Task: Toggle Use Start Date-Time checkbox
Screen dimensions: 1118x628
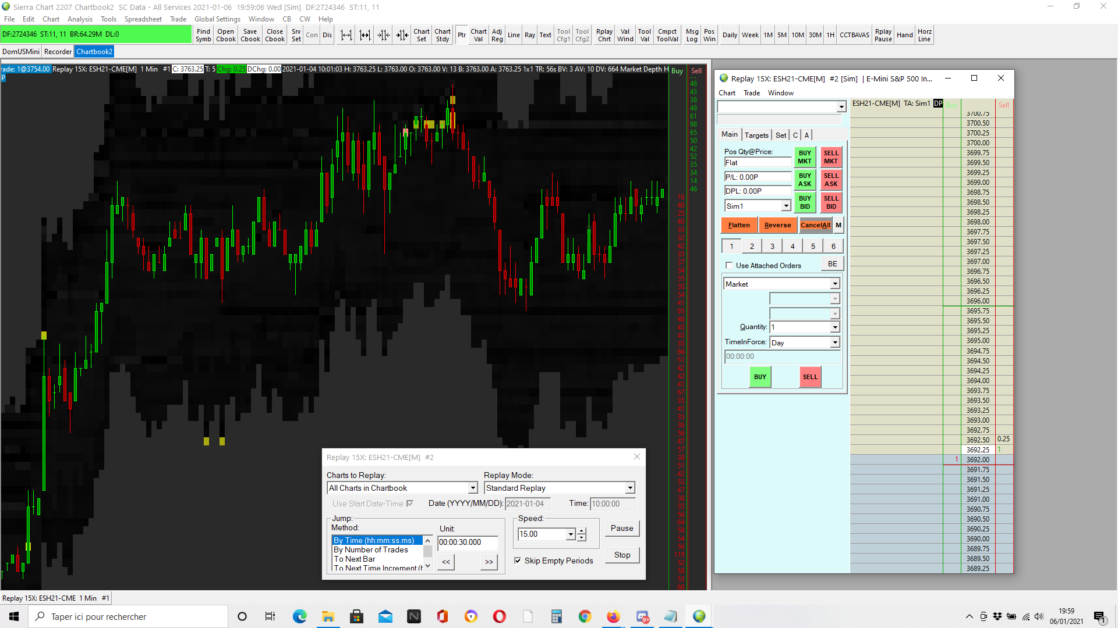Action: pyautogui.click(x=410, y=504)
